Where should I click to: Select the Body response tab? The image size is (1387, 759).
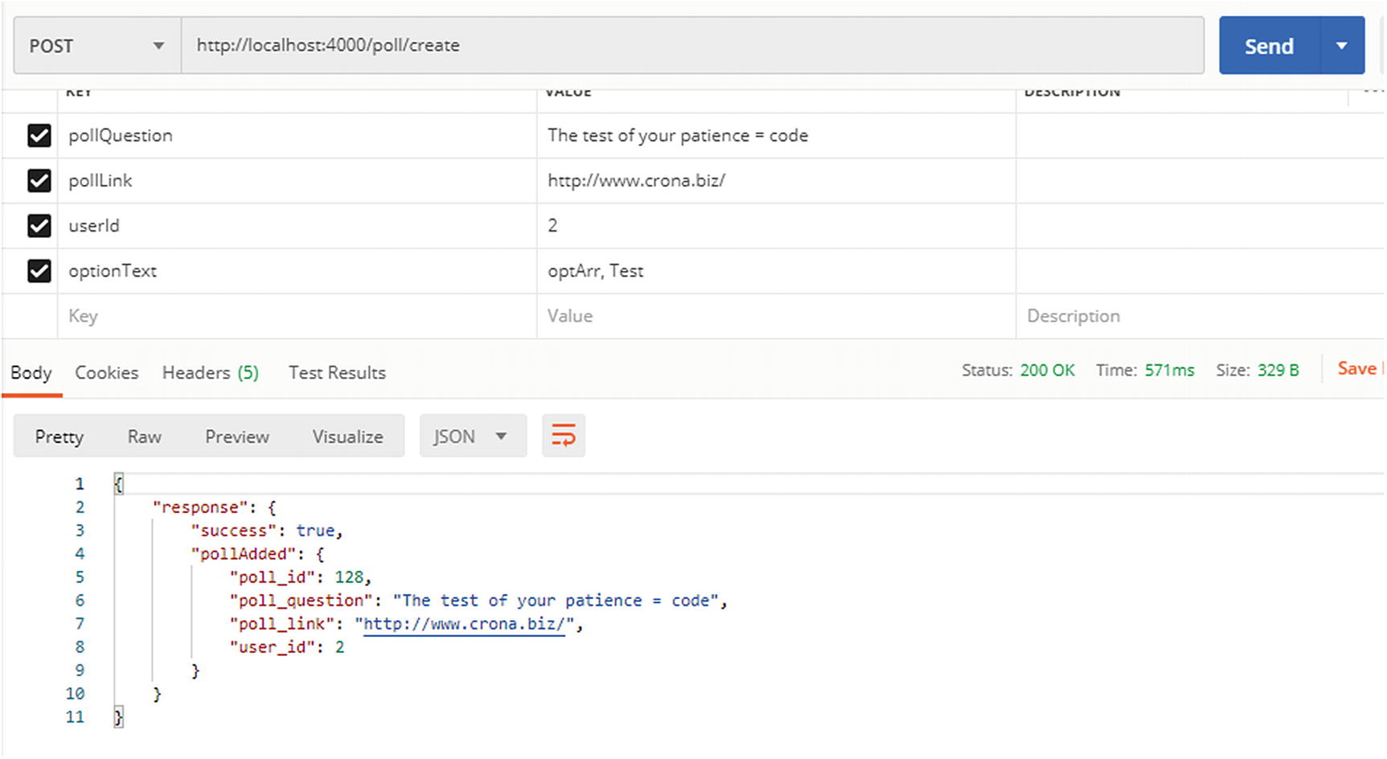point(31,373)
